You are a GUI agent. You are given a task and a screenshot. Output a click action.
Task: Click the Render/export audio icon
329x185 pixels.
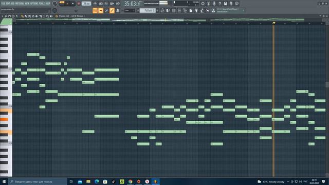231,4
